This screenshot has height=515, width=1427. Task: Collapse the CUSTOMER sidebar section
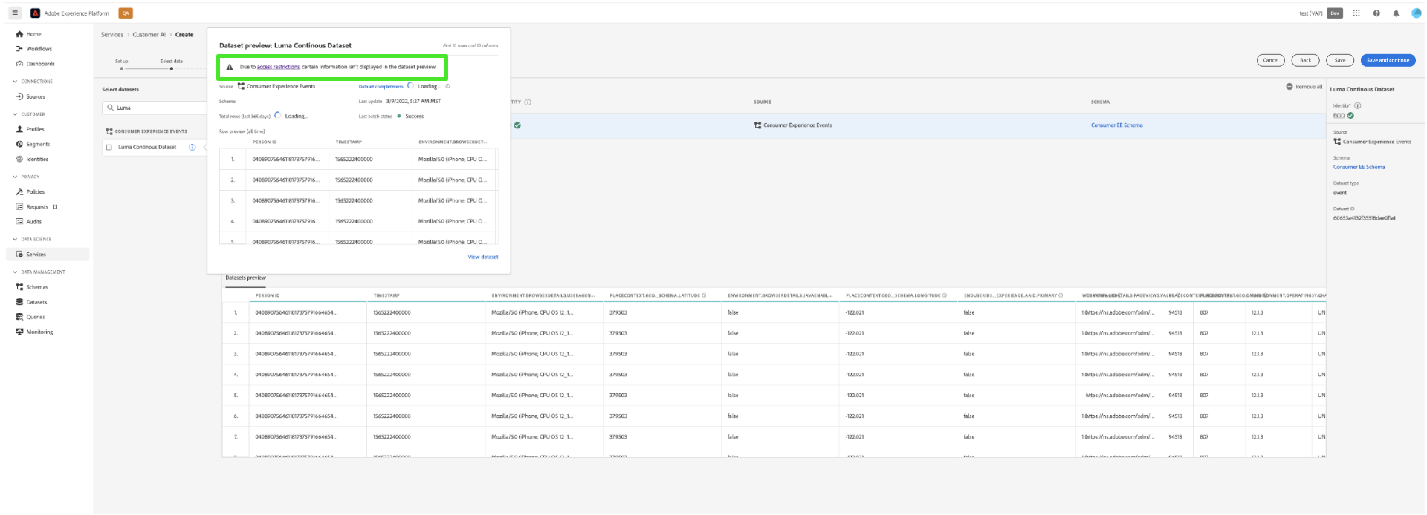coord(15,114)
